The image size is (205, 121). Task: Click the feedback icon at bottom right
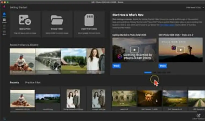[199, 116]
